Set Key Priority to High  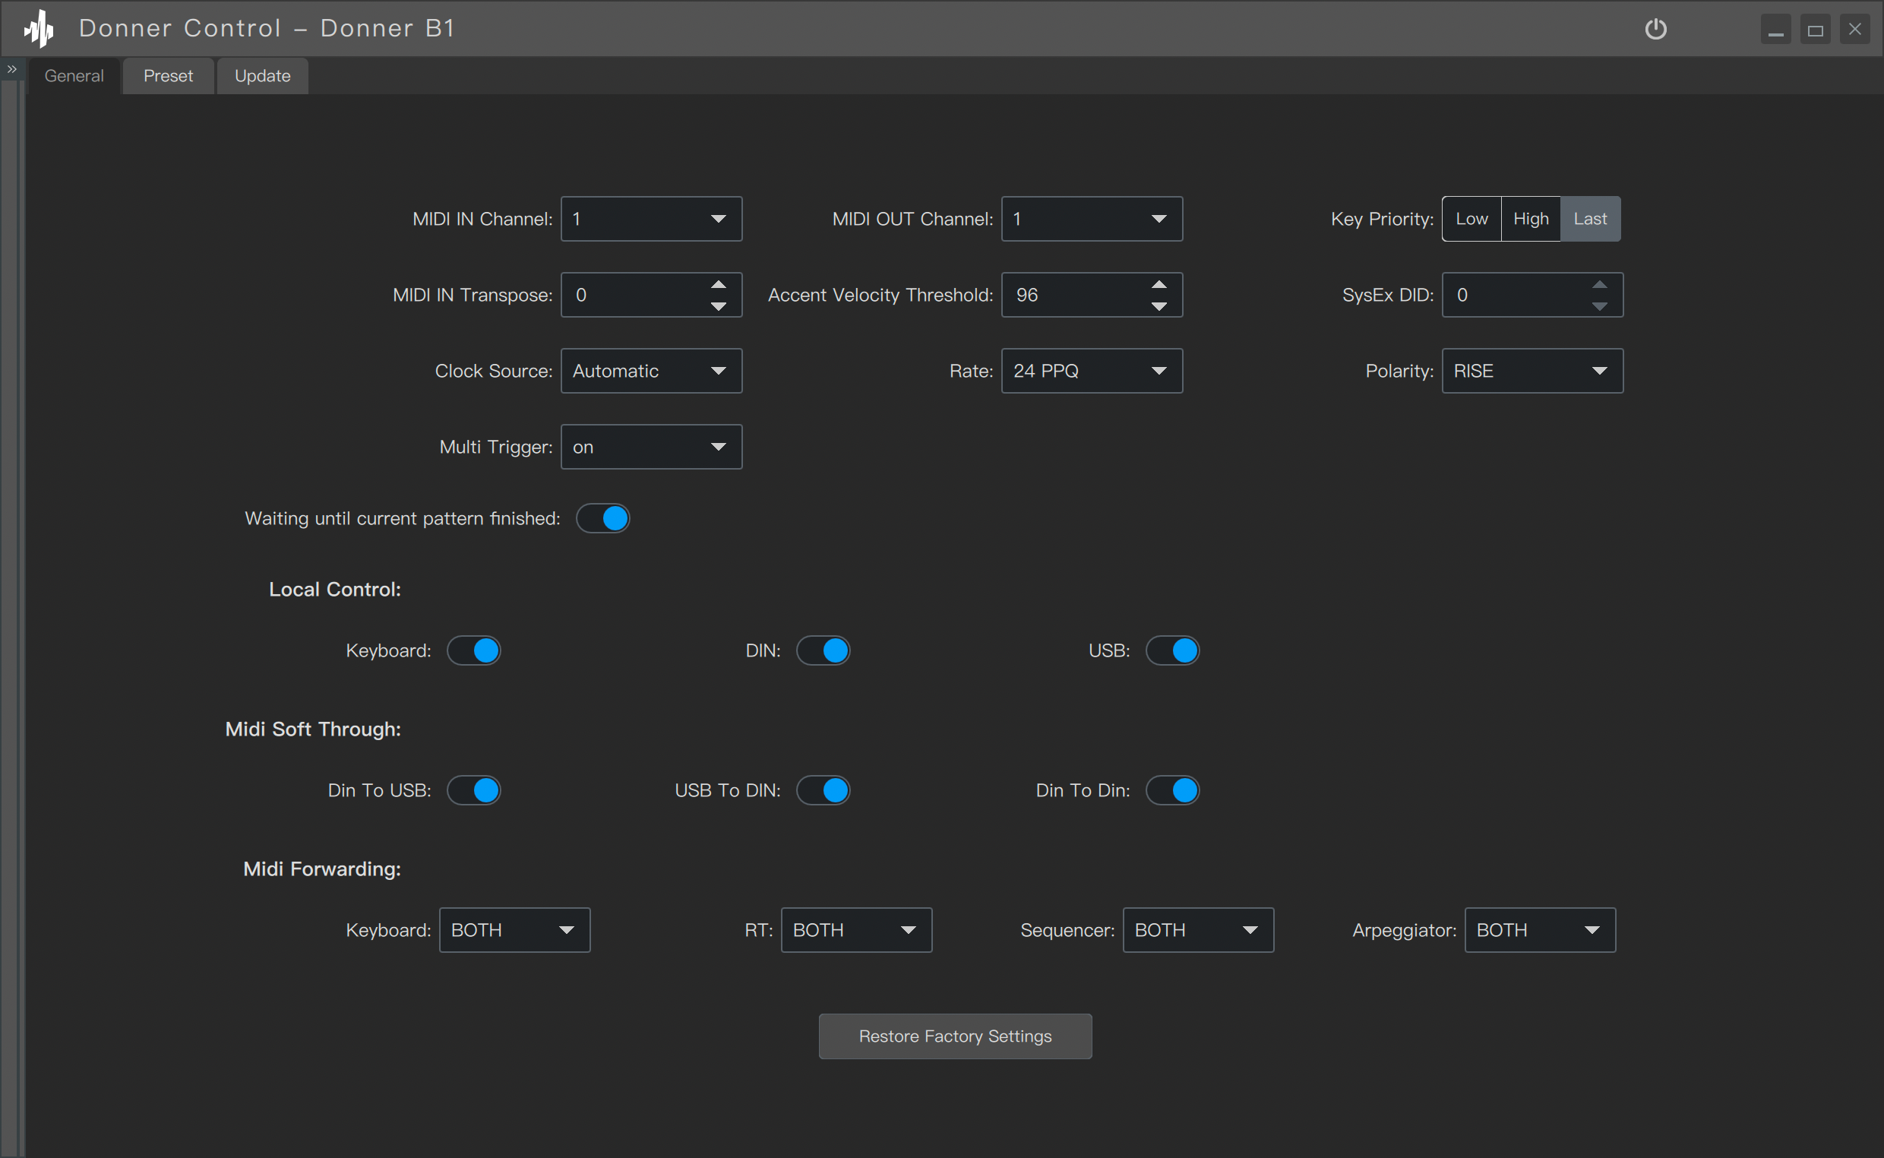point(1530,219)
